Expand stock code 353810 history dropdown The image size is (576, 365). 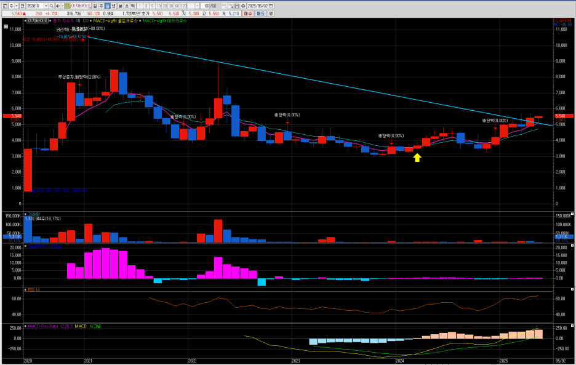click(x=46, y=6)
